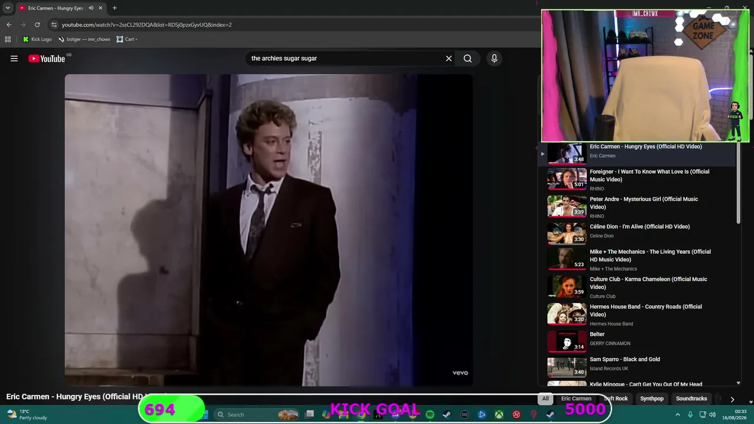
Task: Mute the Eric Carmen tab audio
Action: (91, 8)
